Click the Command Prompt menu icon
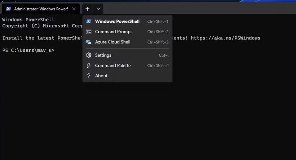This screenshot has height=160, width=296. click(x=89, y=32)
